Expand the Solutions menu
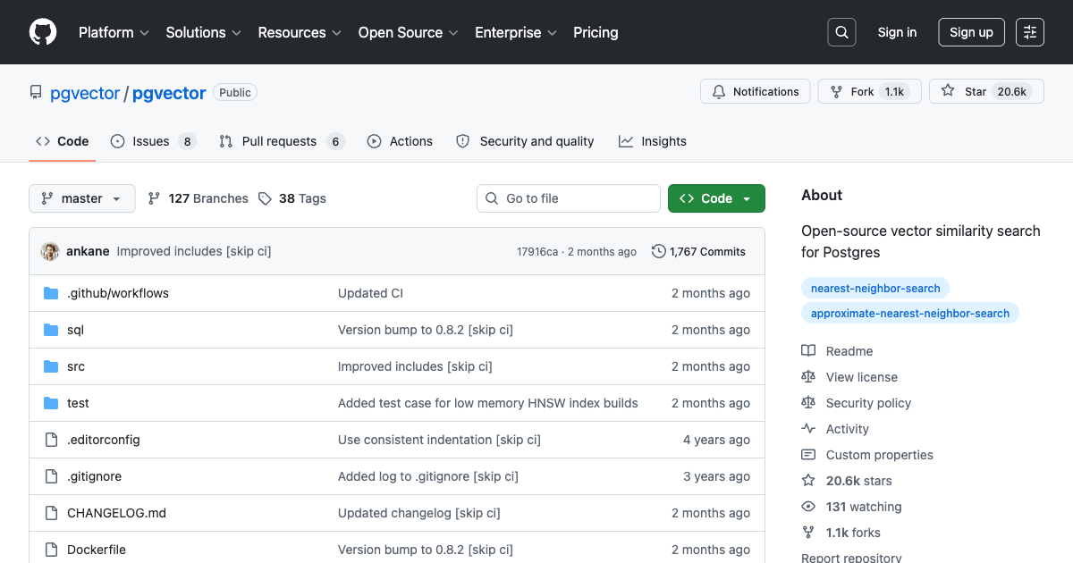The height and width of the screenshot is (563, 1073). [x=204, y=32]
